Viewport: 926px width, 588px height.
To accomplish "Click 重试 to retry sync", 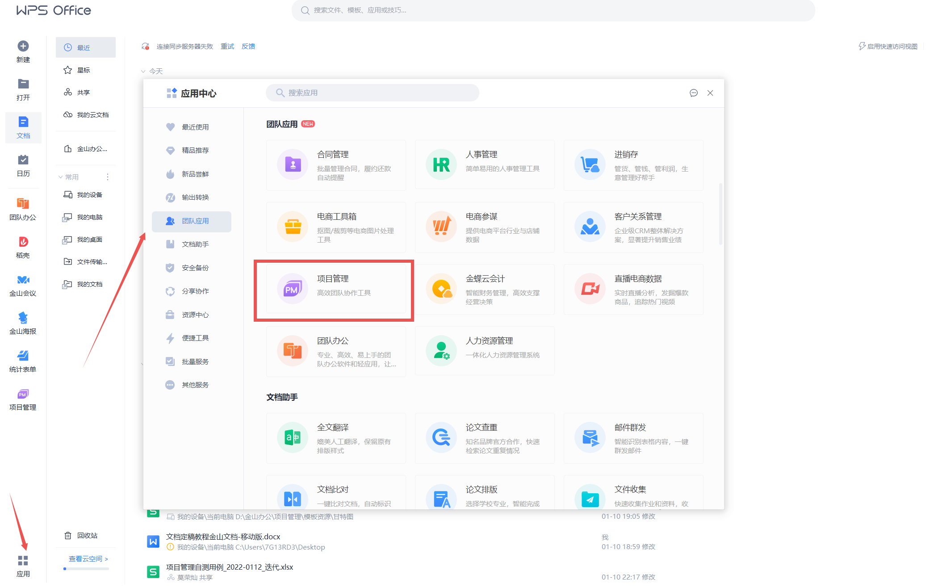I will [x=227, y=46].
